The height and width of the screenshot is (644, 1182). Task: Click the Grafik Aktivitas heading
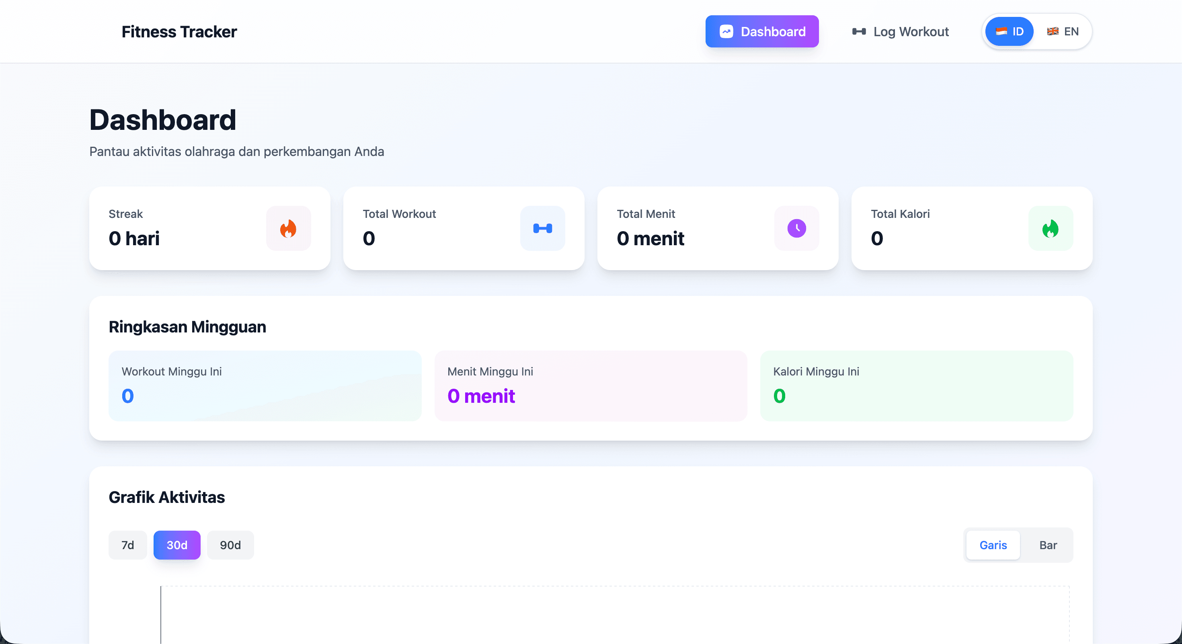(x=166, y=497)
